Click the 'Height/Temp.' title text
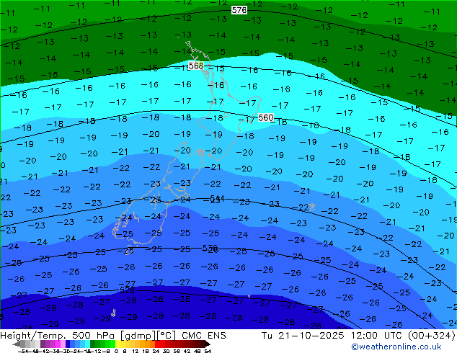The height and width of the screenshot is (353, 457). 33,336
